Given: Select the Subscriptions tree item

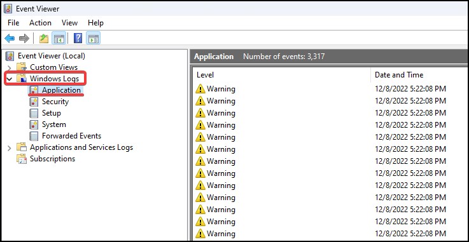Looking at the screenshot, I should (x=52, y=159).
